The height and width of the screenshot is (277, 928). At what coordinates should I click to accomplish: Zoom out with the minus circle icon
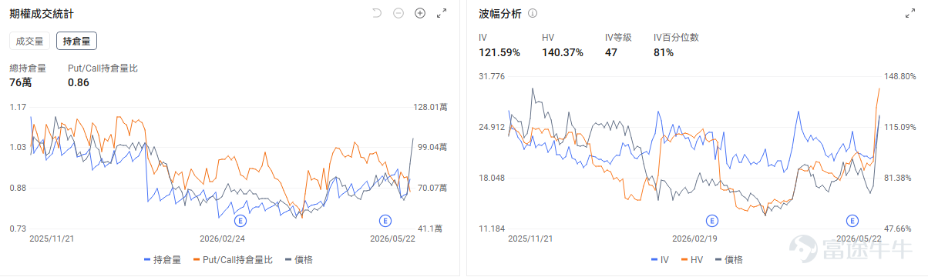point(398,13)
